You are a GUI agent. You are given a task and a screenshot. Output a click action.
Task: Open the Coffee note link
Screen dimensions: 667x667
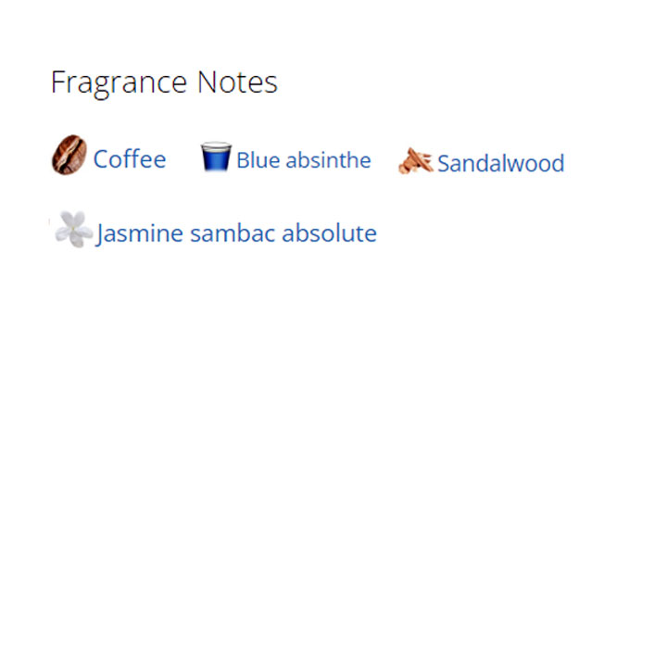point(130,159)
